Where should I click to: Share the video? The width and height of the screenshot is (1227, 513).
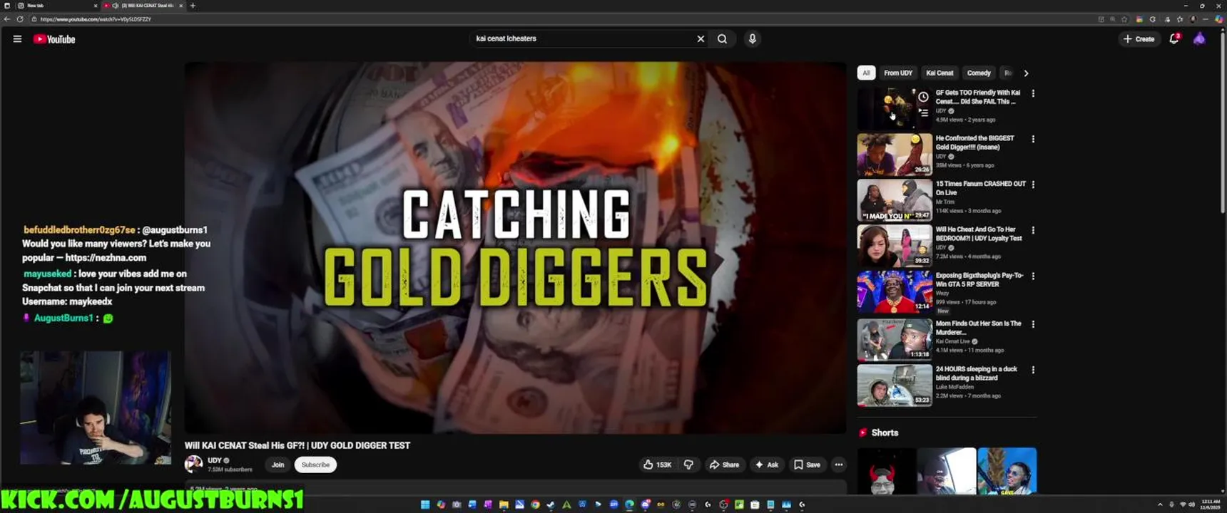pos(724,465)
